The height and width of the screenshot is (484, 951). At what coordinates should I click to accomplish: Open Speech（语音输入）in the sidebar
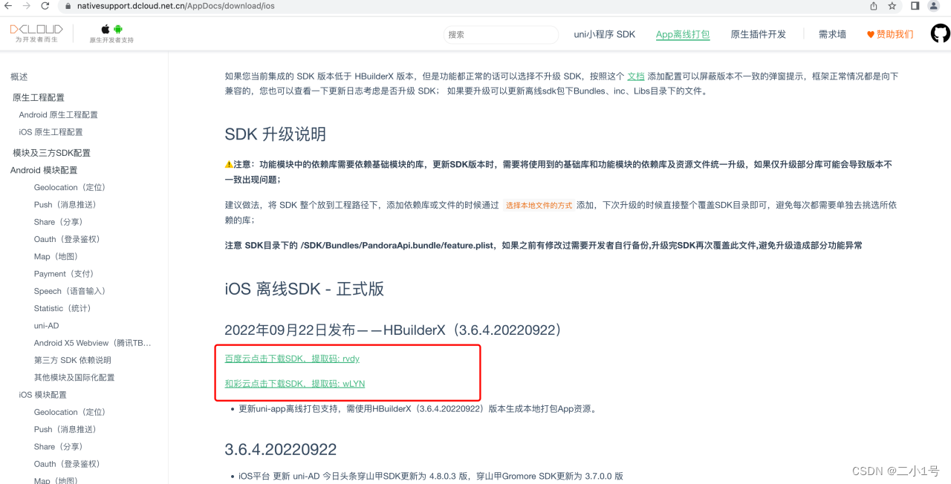click(x=70, y=291)
